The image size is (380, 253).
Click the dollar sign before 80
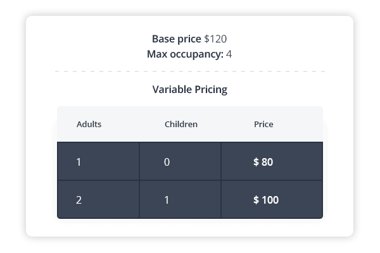256,162
